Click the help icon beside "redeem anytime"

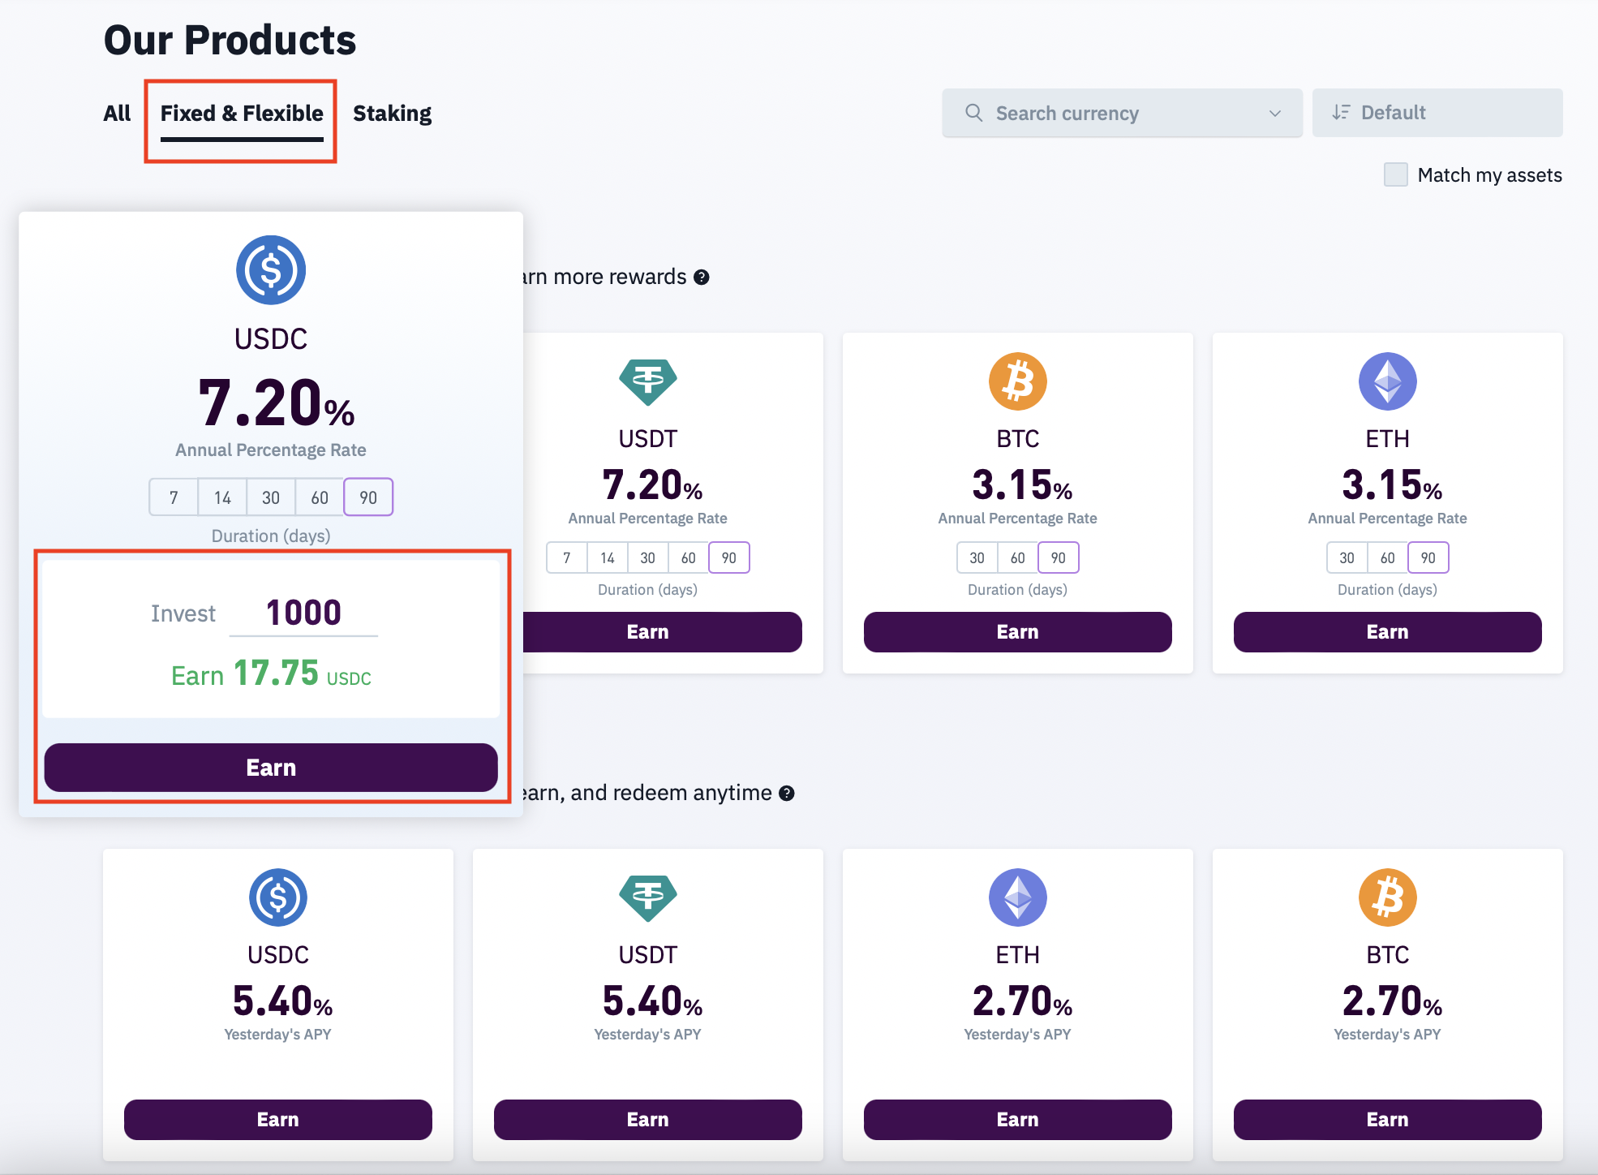[786, 794]
